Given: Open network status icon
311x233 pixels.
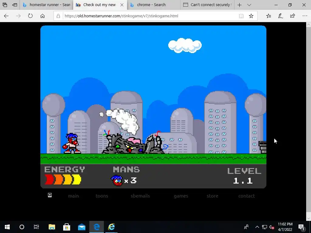Looking at the screenshot, I should coord(265,227).
